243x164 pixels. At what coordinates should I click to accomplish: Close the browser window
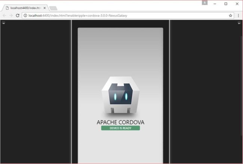[x=237, y=4]
